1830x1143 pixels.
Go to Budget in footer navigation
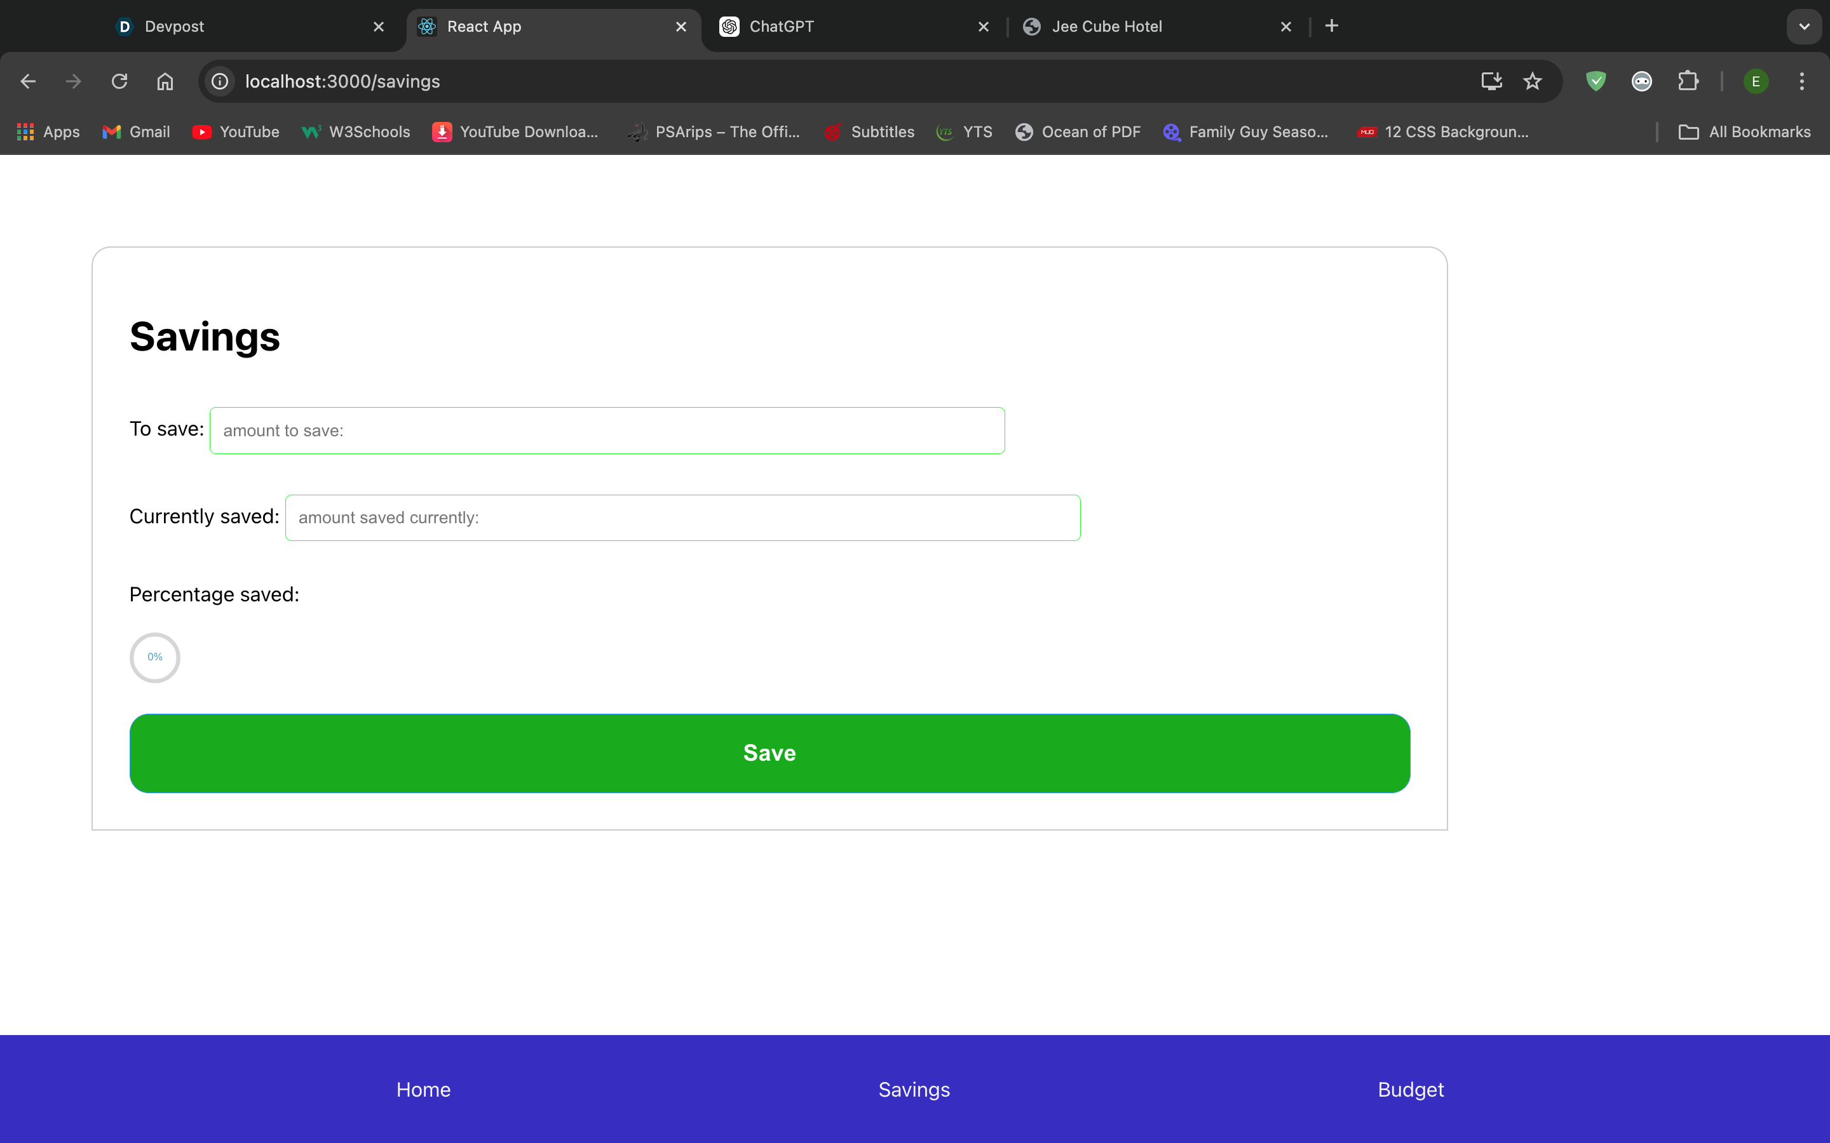[x=1411, y=1089]
